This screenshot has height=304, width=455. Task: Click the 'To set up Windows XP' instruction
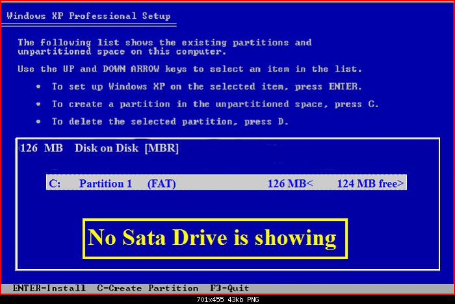click(x=207, y=87)
